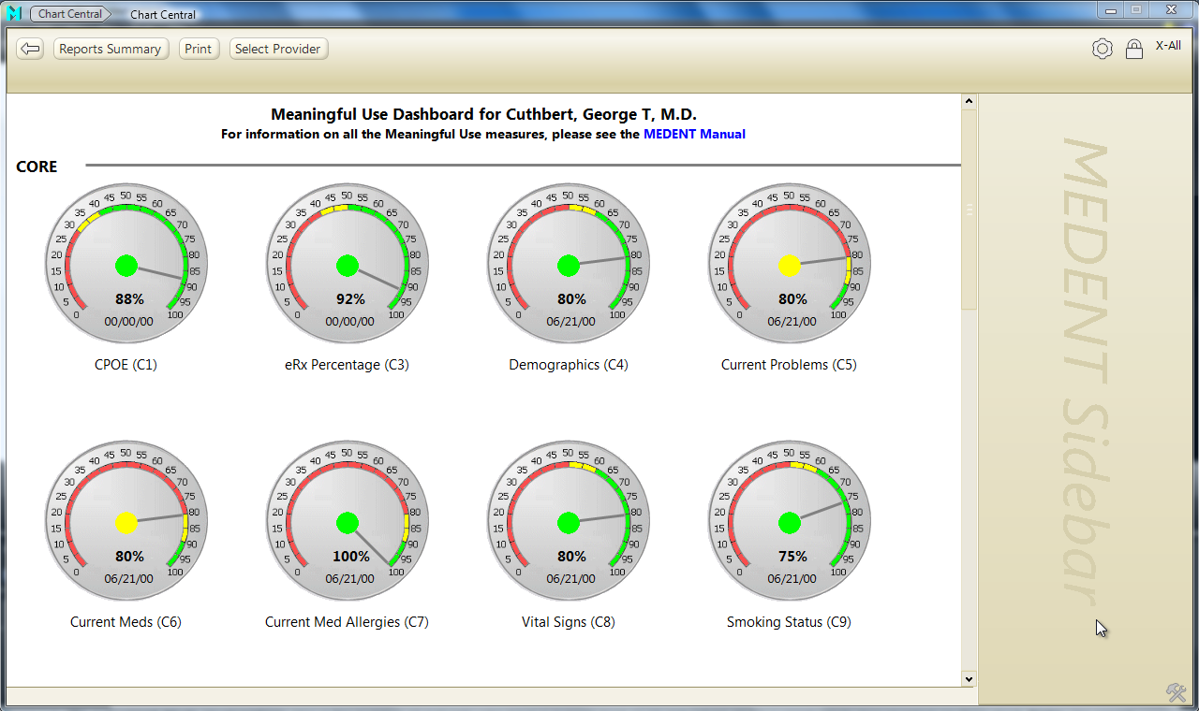This screenshot has width=1199, height=711.
Task: Follow the MEDENT Manual link
Action: [x=694, y=134]
